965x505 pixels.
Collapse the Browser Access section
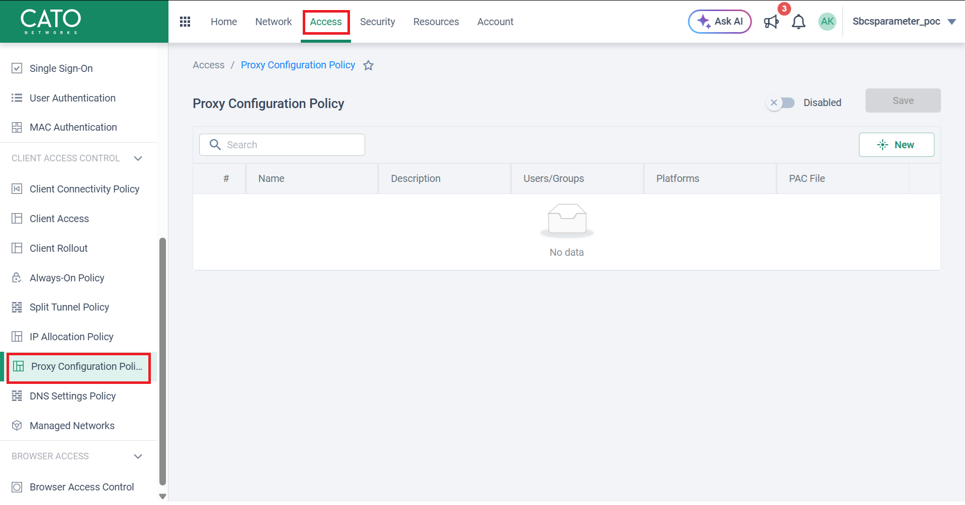(138, 456)
